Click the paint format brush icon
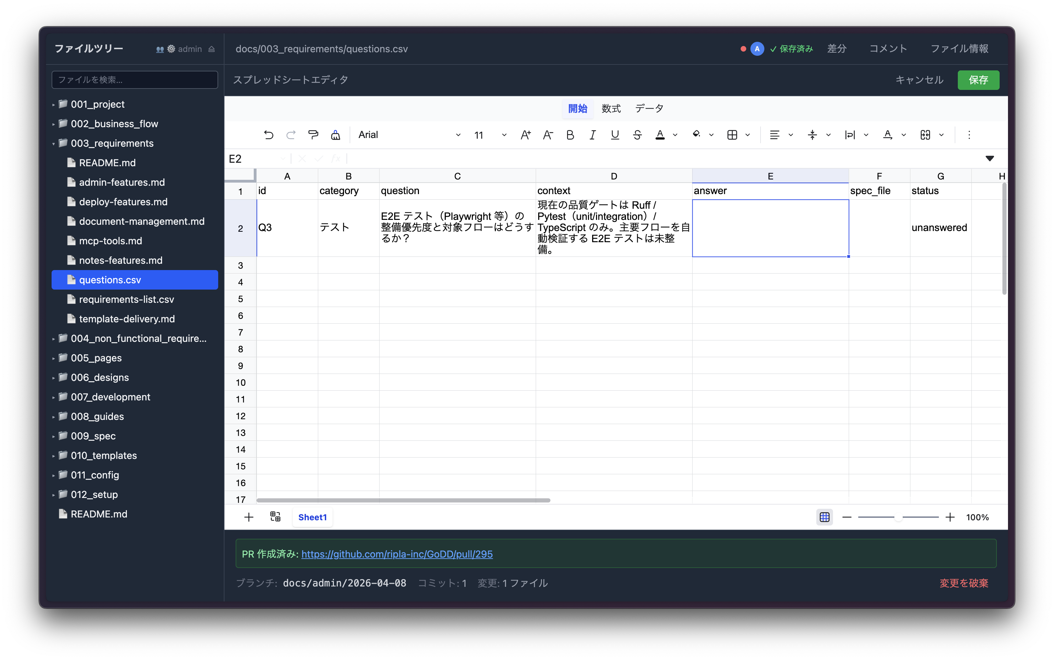1054x660 pixels. point(313,135)
